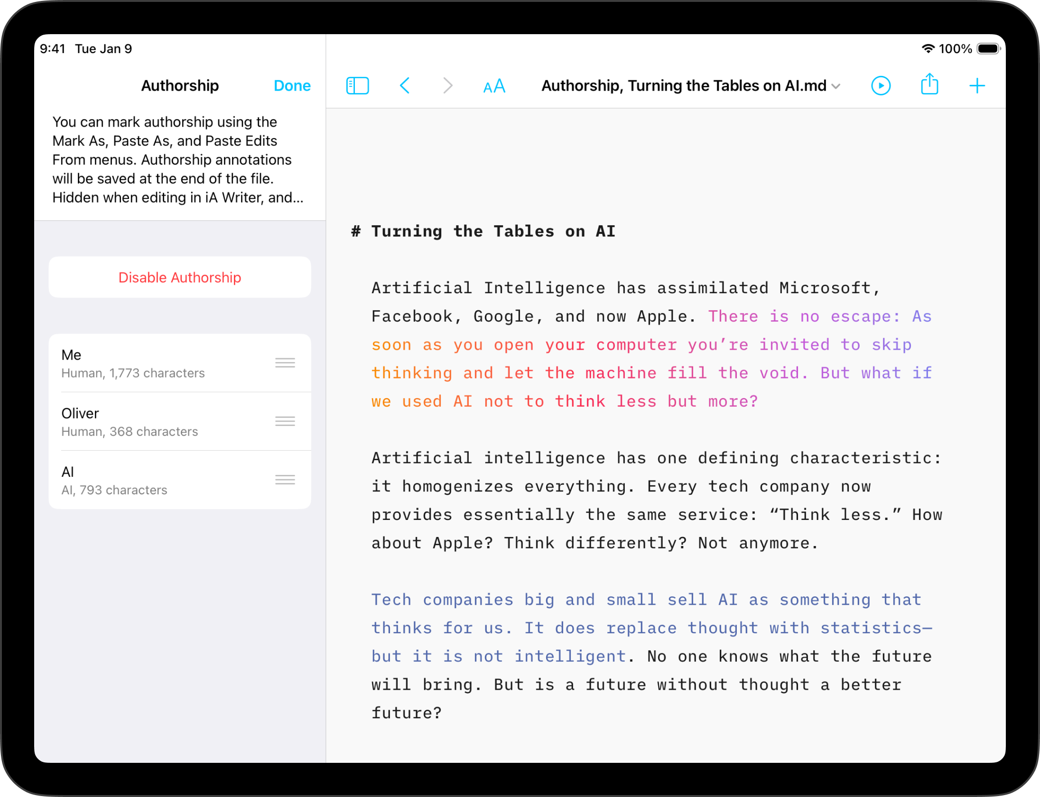Image resolution: width=1040 pixels, height=797 pixels.
Task: Go forward with right chevron arrow
Action: pyautogui.click(x=447, y=86)
